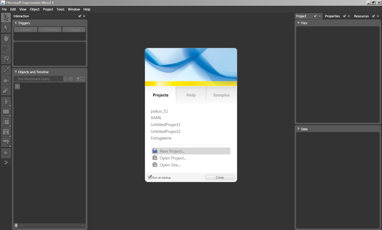Open recent project UntitledProject2
Viewport: 382px width, 230px height.
pos(166,131)
